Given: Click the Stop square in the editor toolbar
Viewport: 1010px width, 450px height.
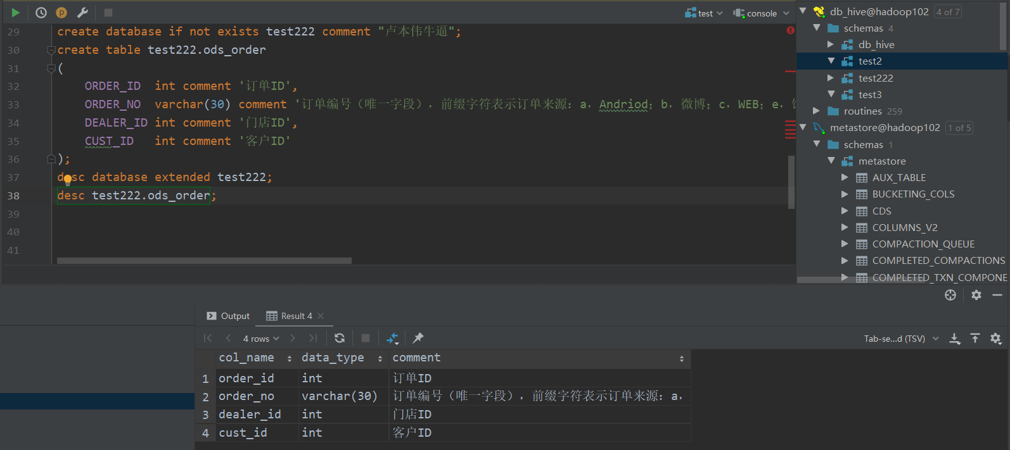Looking at the screenshot, I should point(108,13).
